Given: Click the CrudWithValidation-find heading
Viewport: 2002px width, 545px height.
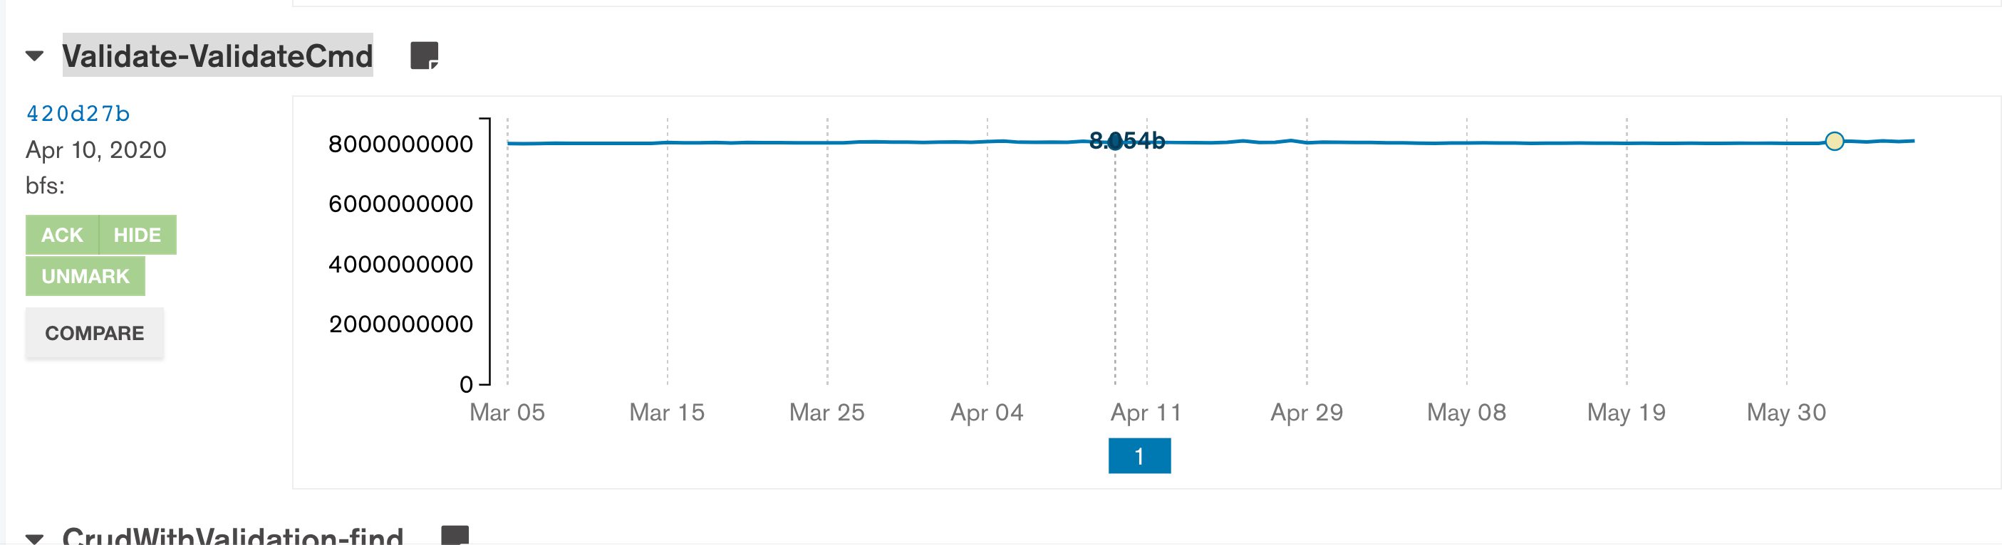Looking at the screenshot, I should [x=233, y=536].
